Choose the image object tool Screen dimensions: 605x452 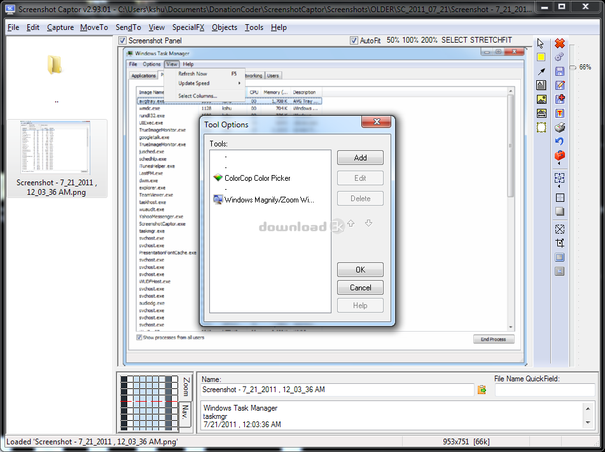pos(541,99)
